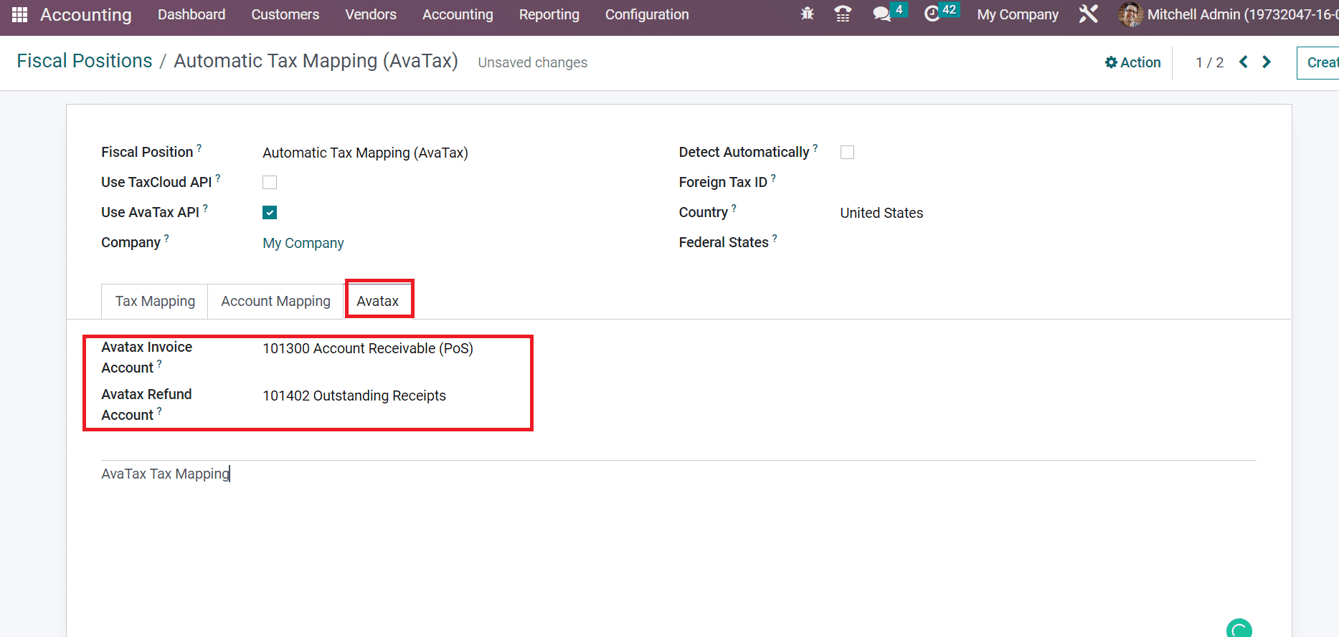Select the Avatax tab
The height and width of the screenshot is (637, 1339).
(378, 302)
